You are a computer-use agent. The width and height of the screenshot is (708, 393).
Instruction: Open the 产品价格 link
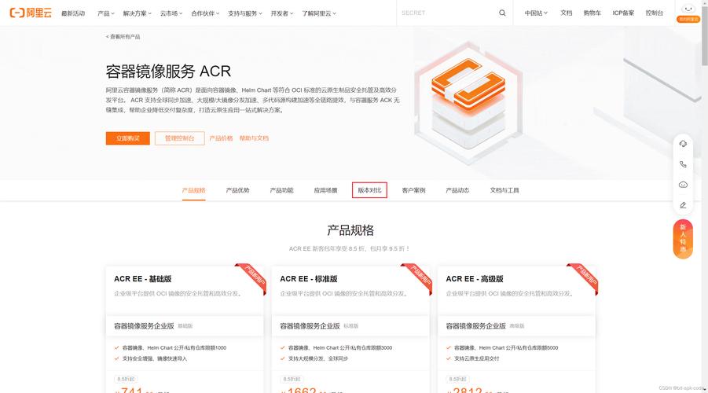(221, 138)
